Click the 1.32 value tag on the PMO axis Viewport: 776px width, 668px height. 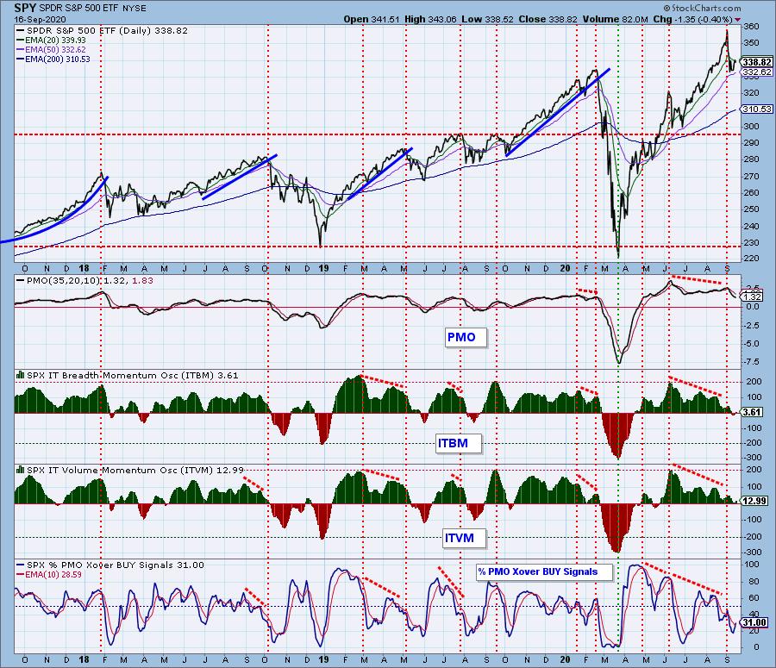(x=752, y=297)
